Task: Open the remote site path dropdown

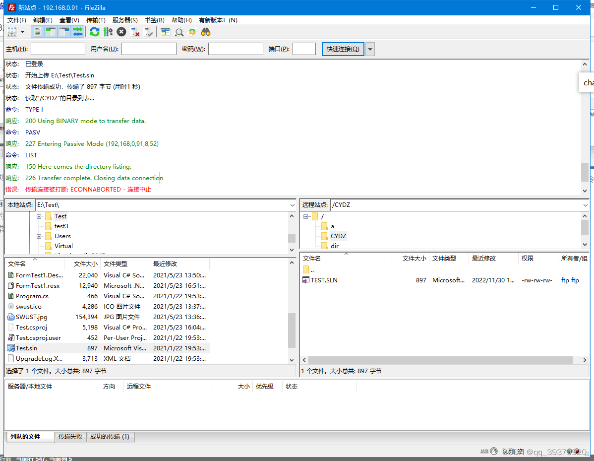Action: tap(585, 205)
